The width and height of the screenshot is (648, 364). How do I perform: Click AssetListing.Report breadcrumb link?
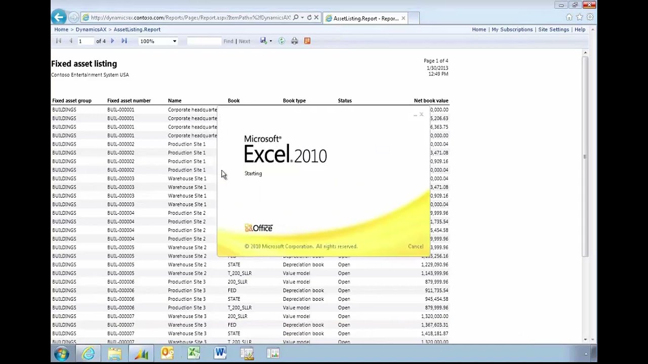tap(137, 29)
